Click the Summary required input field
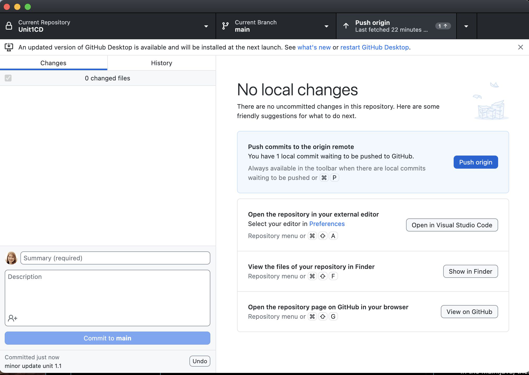 115,258
